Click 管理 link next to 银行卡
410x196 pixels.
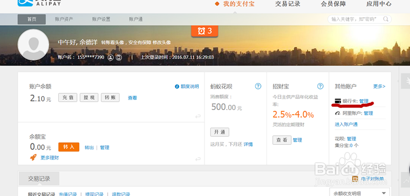coord(364,101)
